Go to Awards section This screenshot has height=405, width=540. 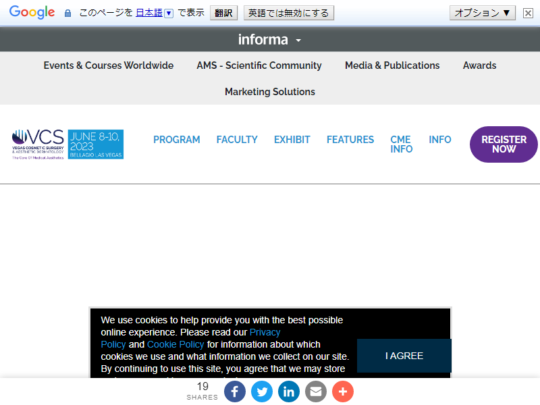click(x=479, y=65)
